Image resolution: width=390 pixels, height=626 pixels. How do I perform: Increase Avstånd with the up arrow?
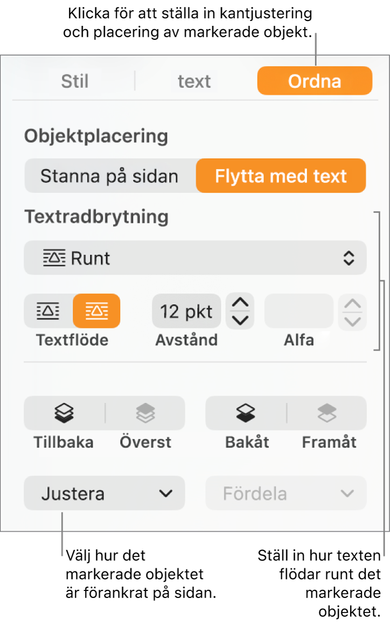[x=240, y=304]
